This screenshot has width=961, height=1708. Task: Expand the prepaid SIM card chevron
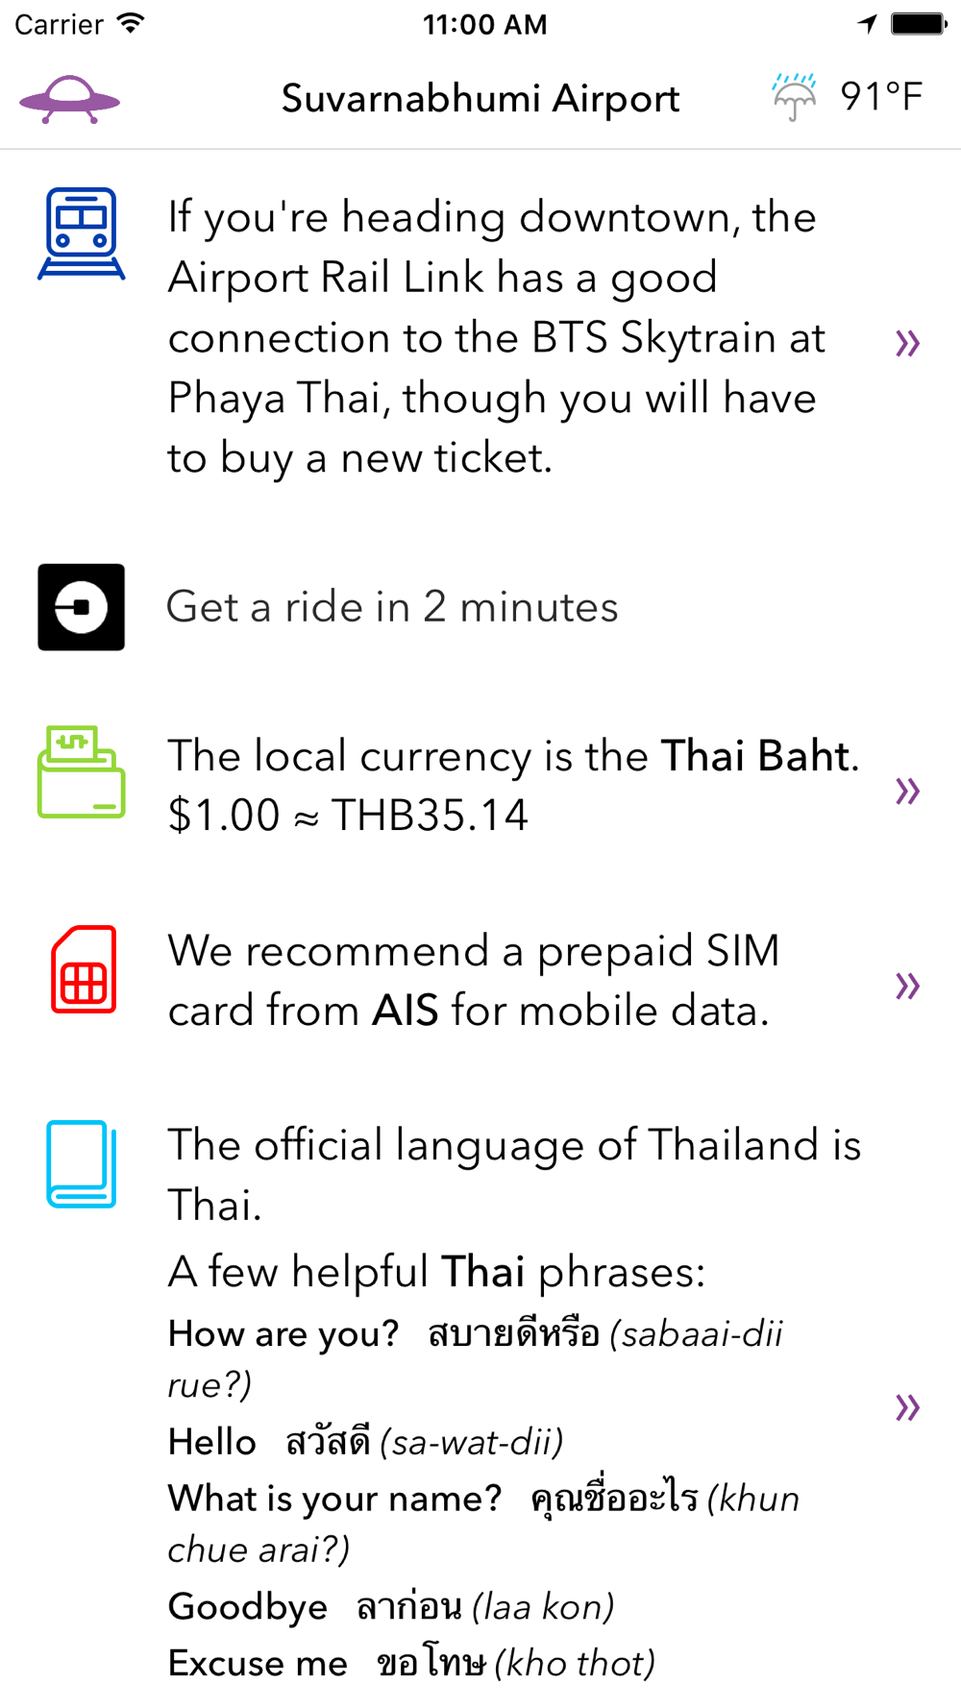click(x=907, y=986)
